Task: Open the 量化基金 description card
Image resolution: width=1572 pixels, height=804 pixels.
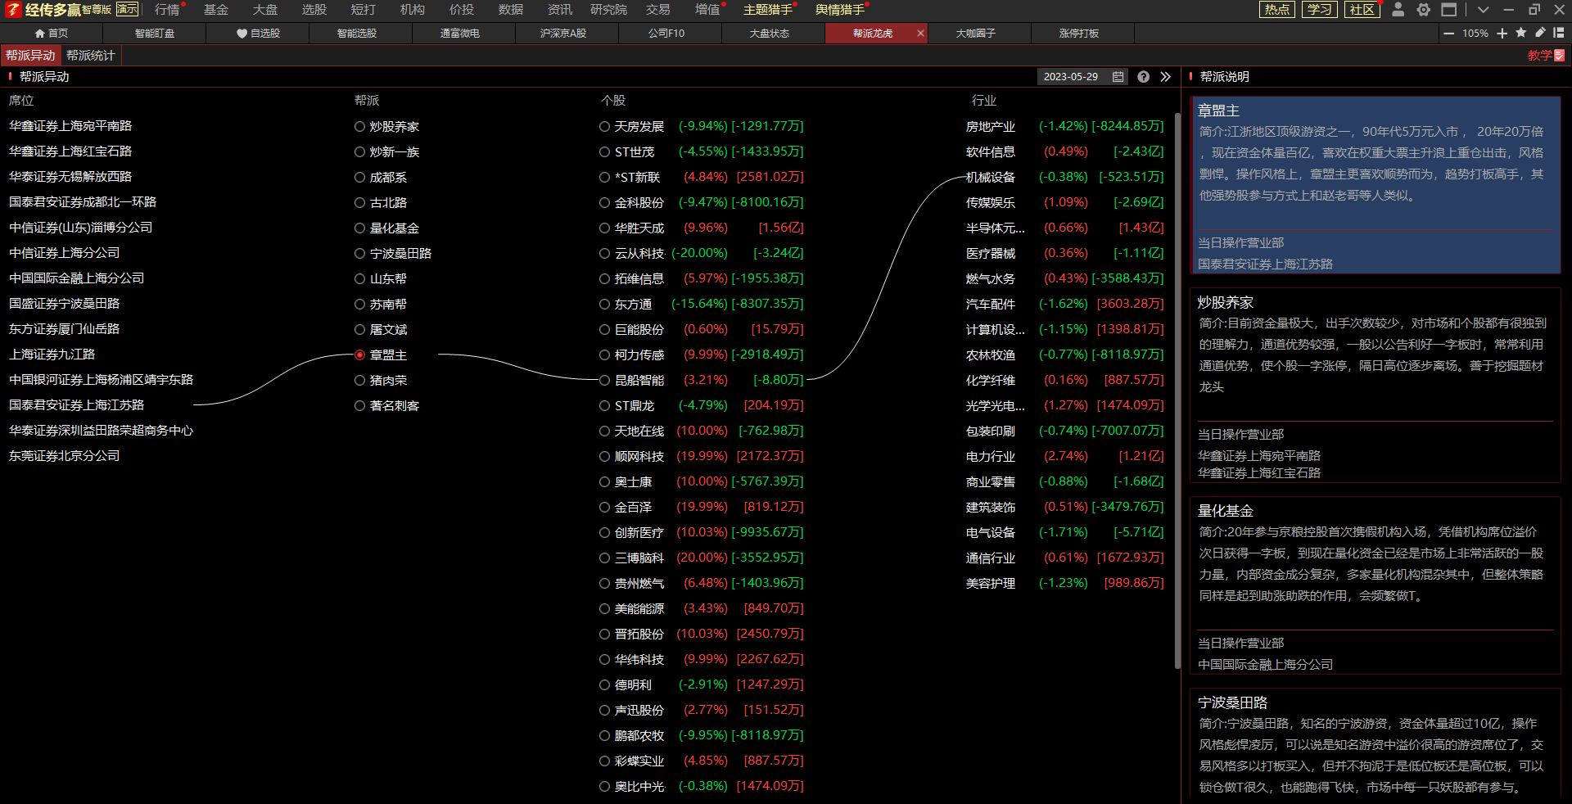Action: (1375, 585)
